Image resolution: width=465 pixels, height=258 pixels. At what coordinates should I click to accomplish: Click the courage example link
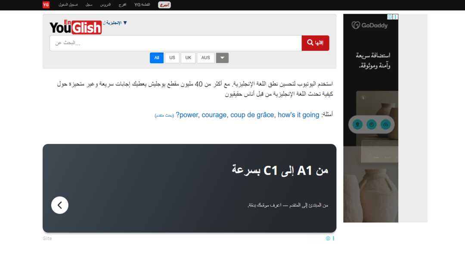214,115
